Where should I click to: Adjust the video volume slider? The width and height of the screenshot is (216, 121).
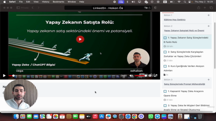click(x=141, y=76)
